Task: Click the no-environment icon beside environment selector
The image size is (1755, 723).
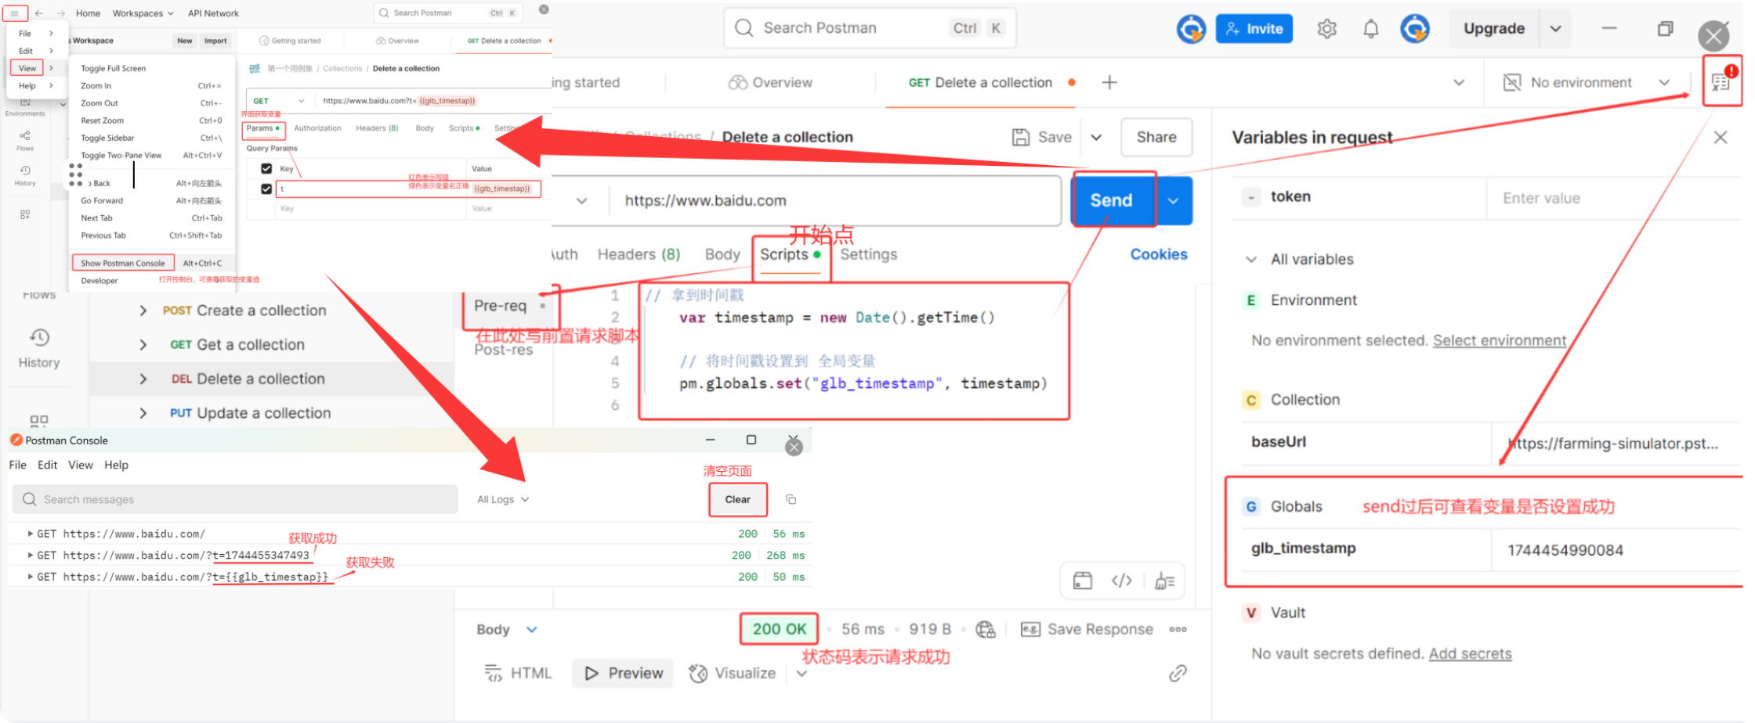Action: (1512, 82)
